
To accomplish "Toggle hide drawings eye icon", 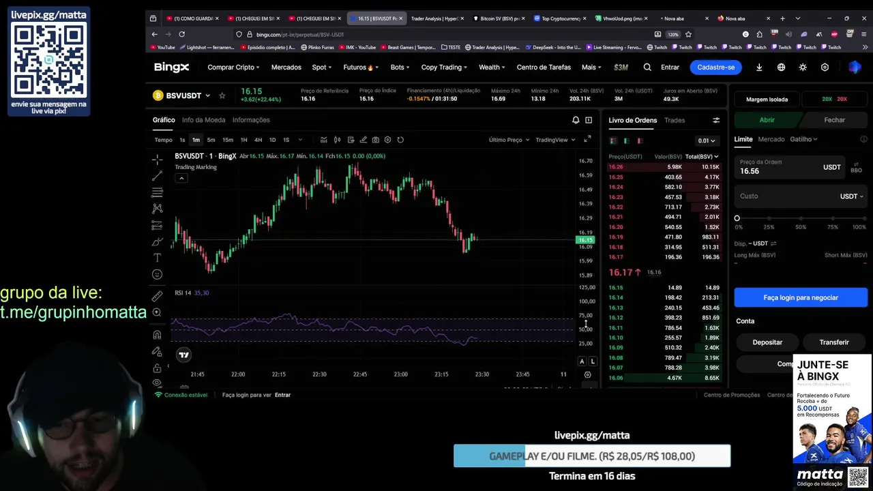I will (157, 383).
